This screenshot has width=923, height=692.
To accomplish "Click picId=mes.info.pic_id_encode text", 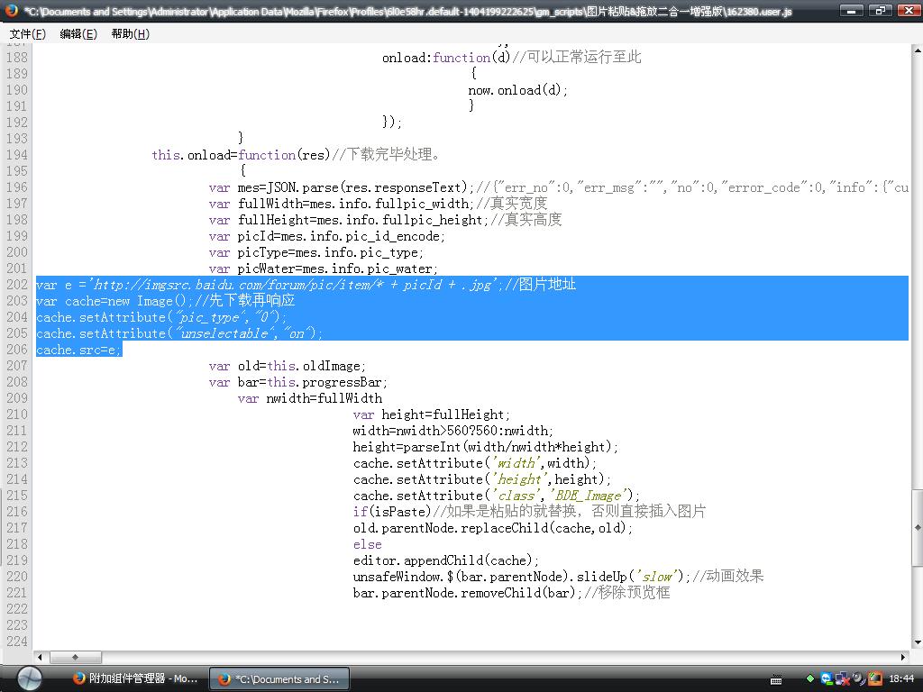I will (342, 236).
